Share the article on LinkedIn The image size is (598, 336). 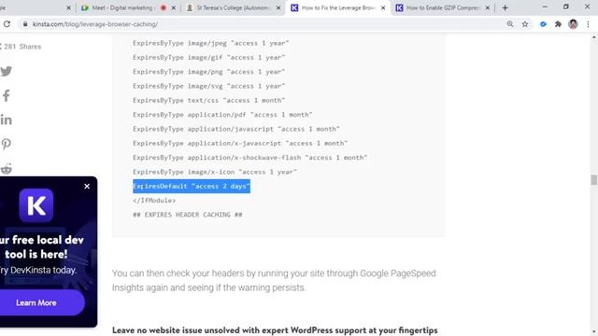[x=6, y=120]
